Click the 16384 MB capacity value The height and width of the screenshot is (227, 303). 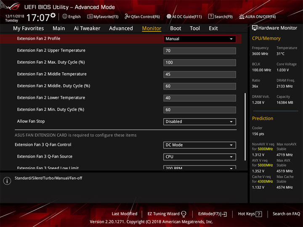[284, 103]
